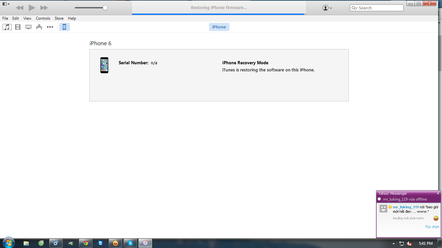Click the "Serial Number:" label

click(133, 63)
